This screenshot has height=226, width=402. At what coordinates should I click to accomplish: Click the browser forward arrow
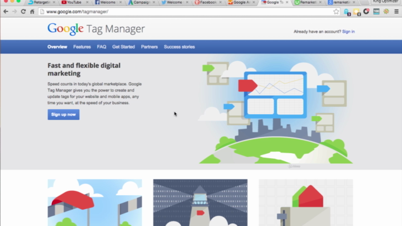(x=14, y=11)
